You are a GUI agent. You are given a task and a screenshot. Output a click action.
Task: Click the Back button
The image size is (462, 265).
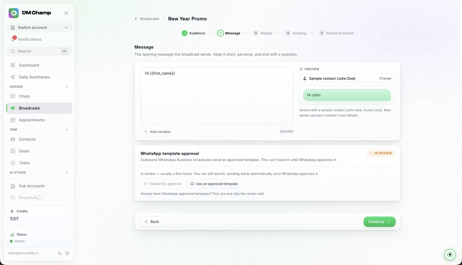152,222
